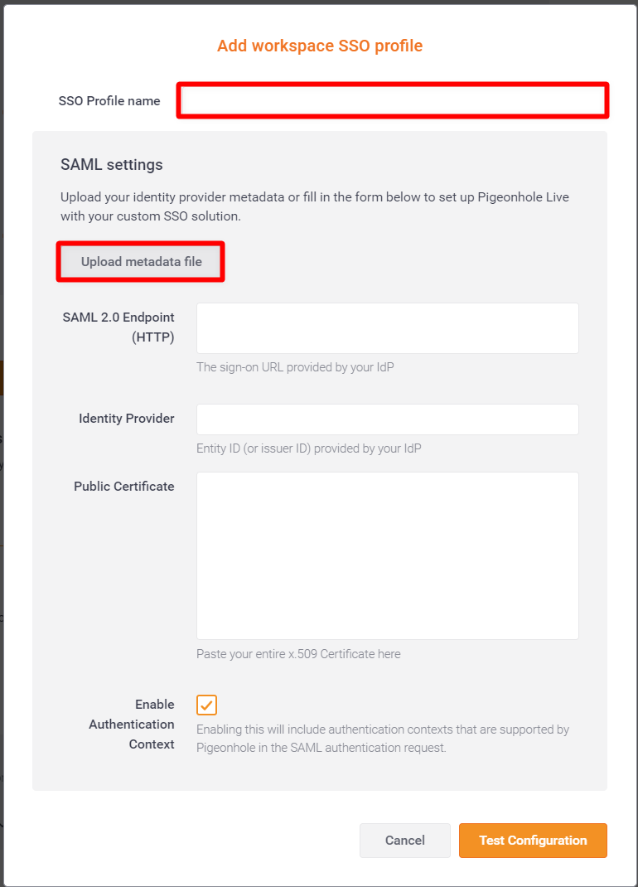Click the "SAML settings" section heading

pos(112,164)
